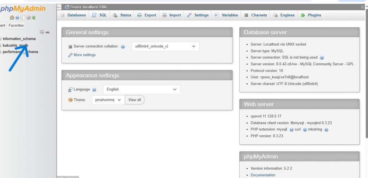
Task: Click the help icon after mbstring
Action: point(326,130)
